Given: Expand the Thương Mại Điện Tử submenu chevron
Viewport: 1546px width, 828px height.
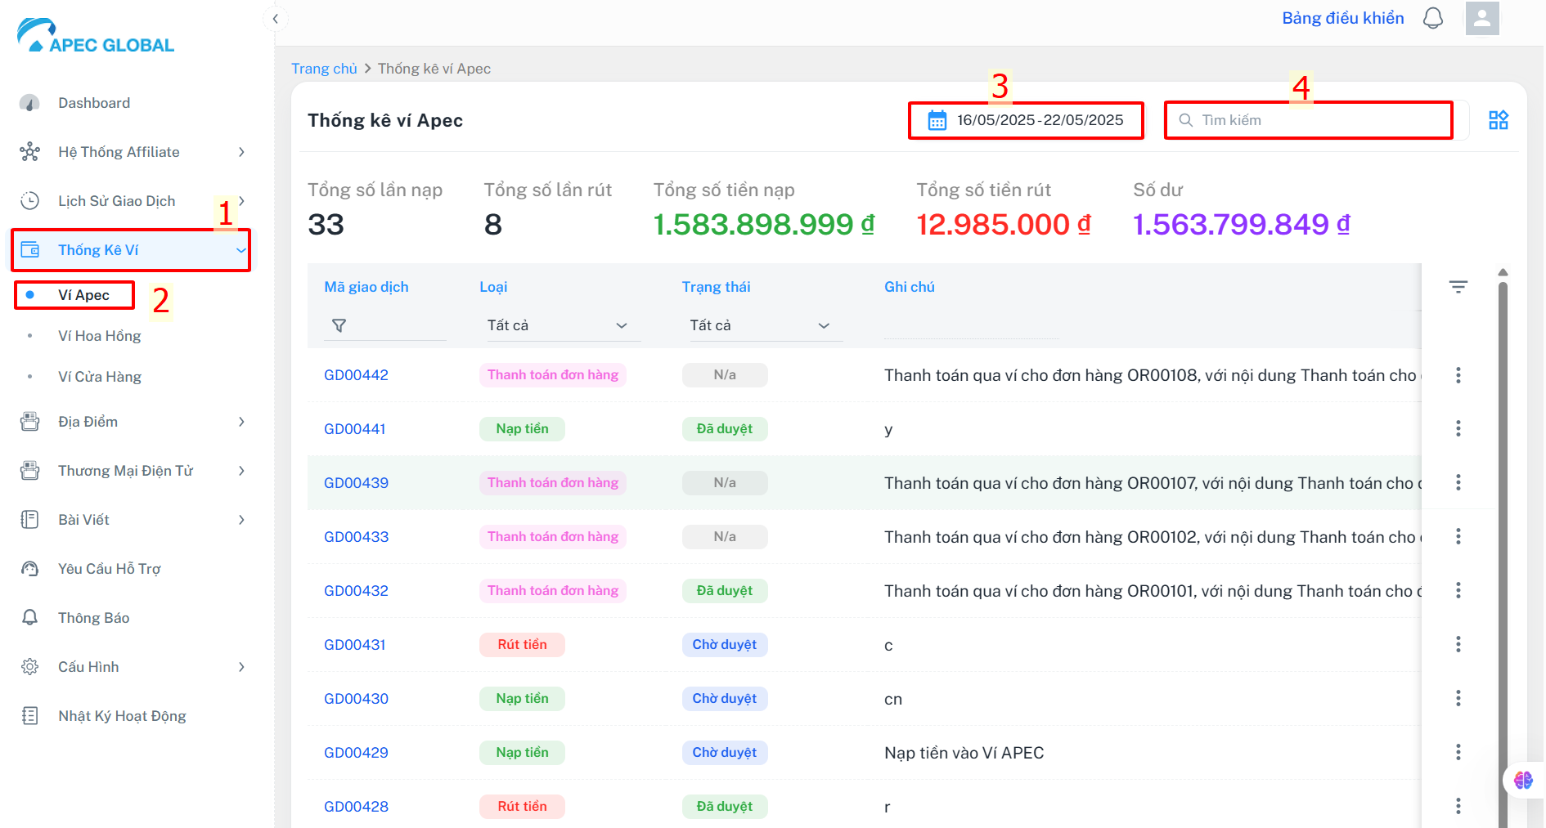Looking at the screenshot, I should (x=241, y=471).
